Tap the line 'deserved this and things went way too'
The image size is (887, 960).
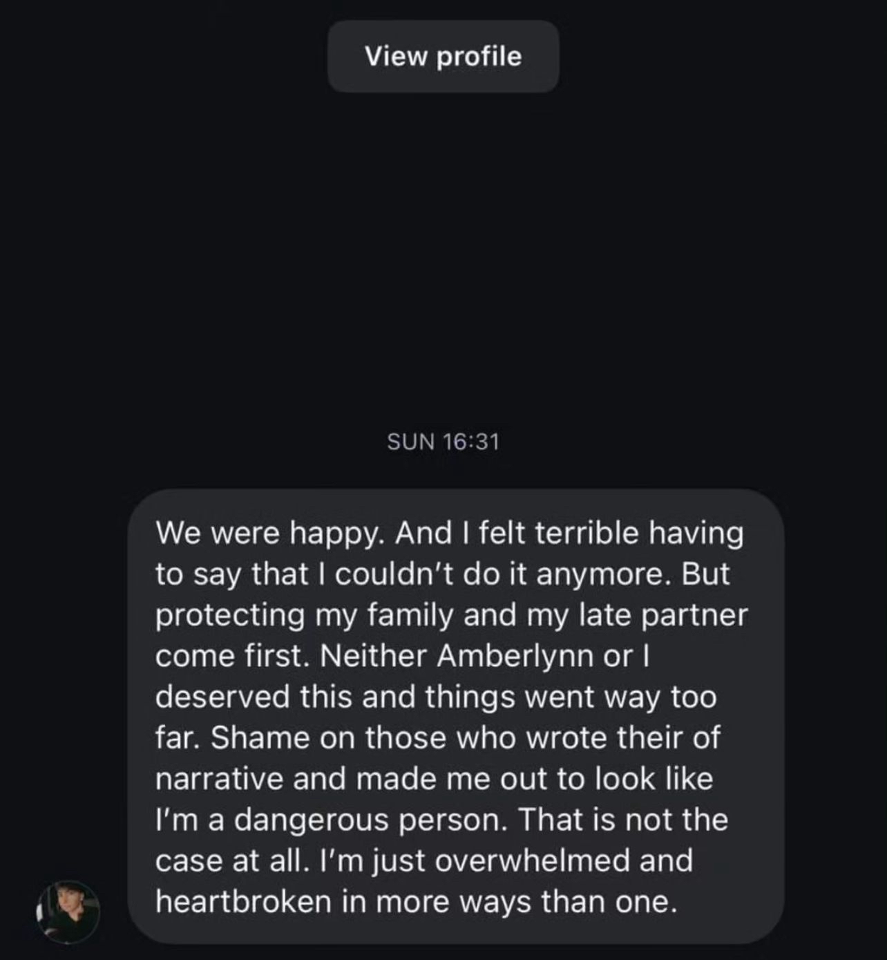point(436,697)
